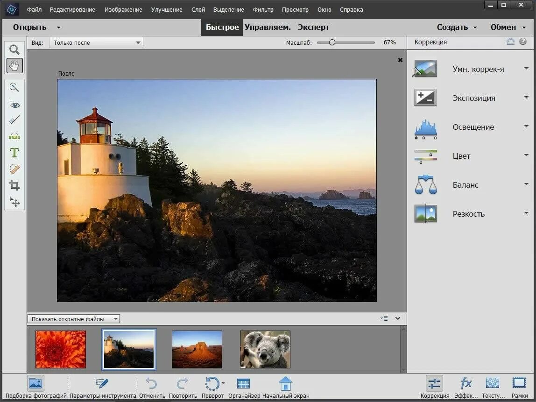This screenshot has width=536, height=402.
Task: Open the Фильтр menu
Action: point(263,9)
